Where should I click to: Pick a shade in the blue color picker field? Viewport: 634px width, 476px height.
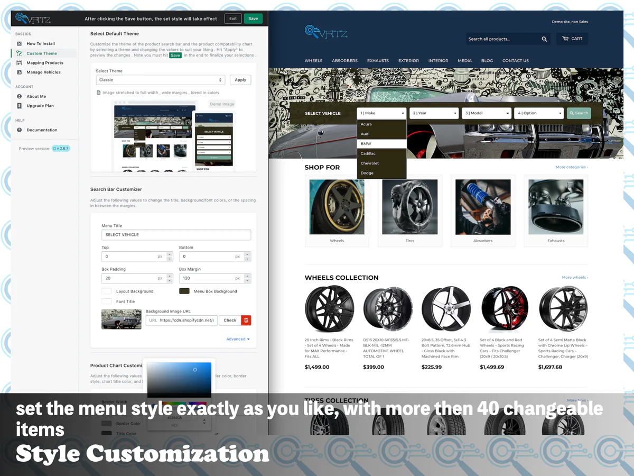tap(179, 380)
